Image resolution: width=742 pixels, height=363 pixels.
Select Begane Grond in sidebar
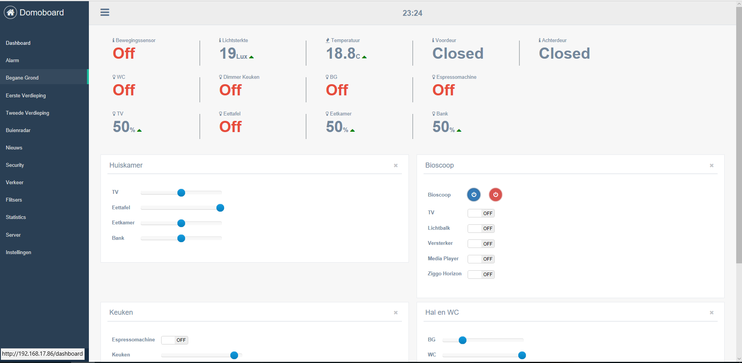(44, 78)
